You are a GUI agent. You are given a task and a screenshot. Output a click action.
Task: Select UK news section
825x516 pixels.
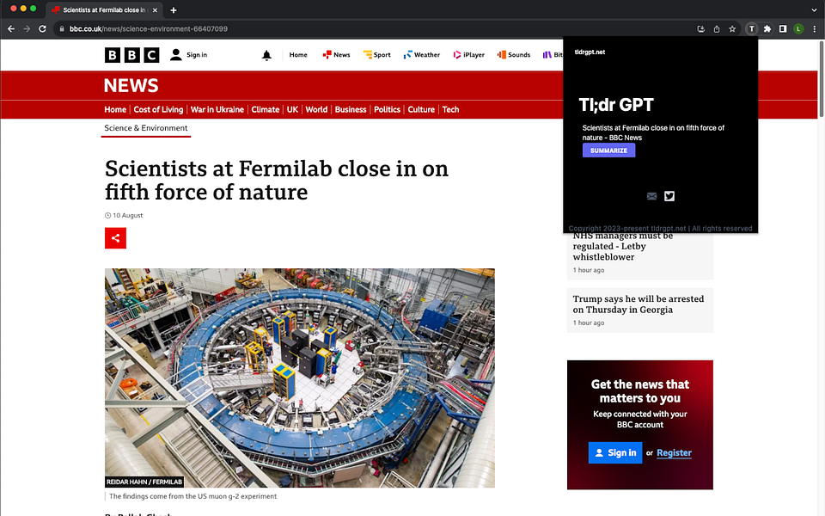[x=292, y=109]
